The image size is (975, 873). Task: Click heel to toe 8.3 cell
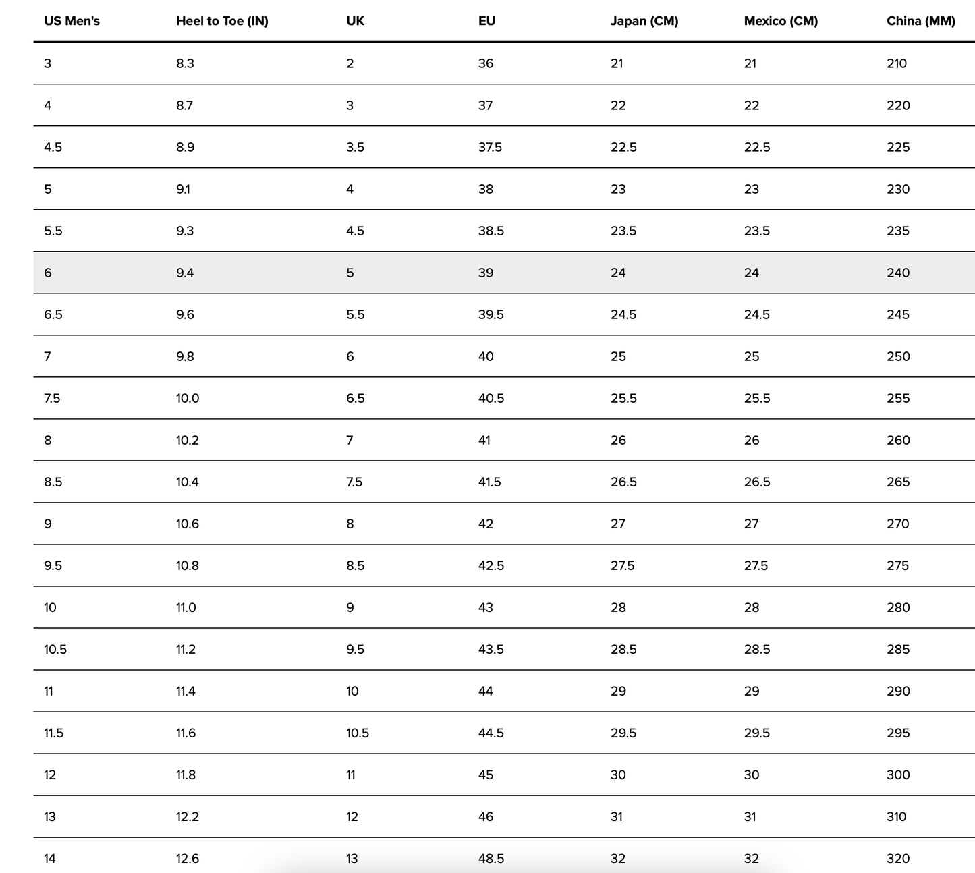point(185,63)
